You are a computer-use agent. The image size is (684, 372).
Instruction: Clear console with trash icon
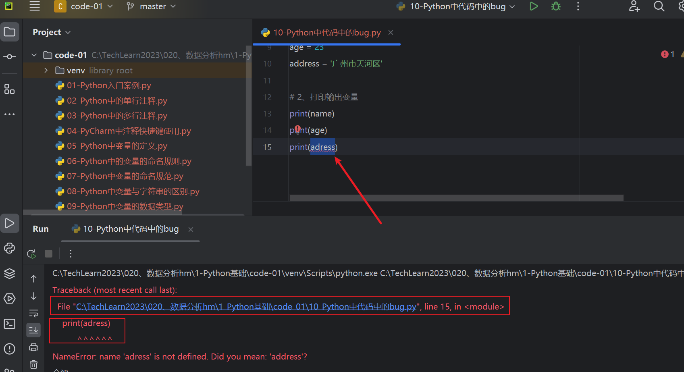tap(34, 364)
